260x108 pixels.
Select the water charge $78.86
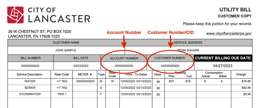[x=246, y=81]
